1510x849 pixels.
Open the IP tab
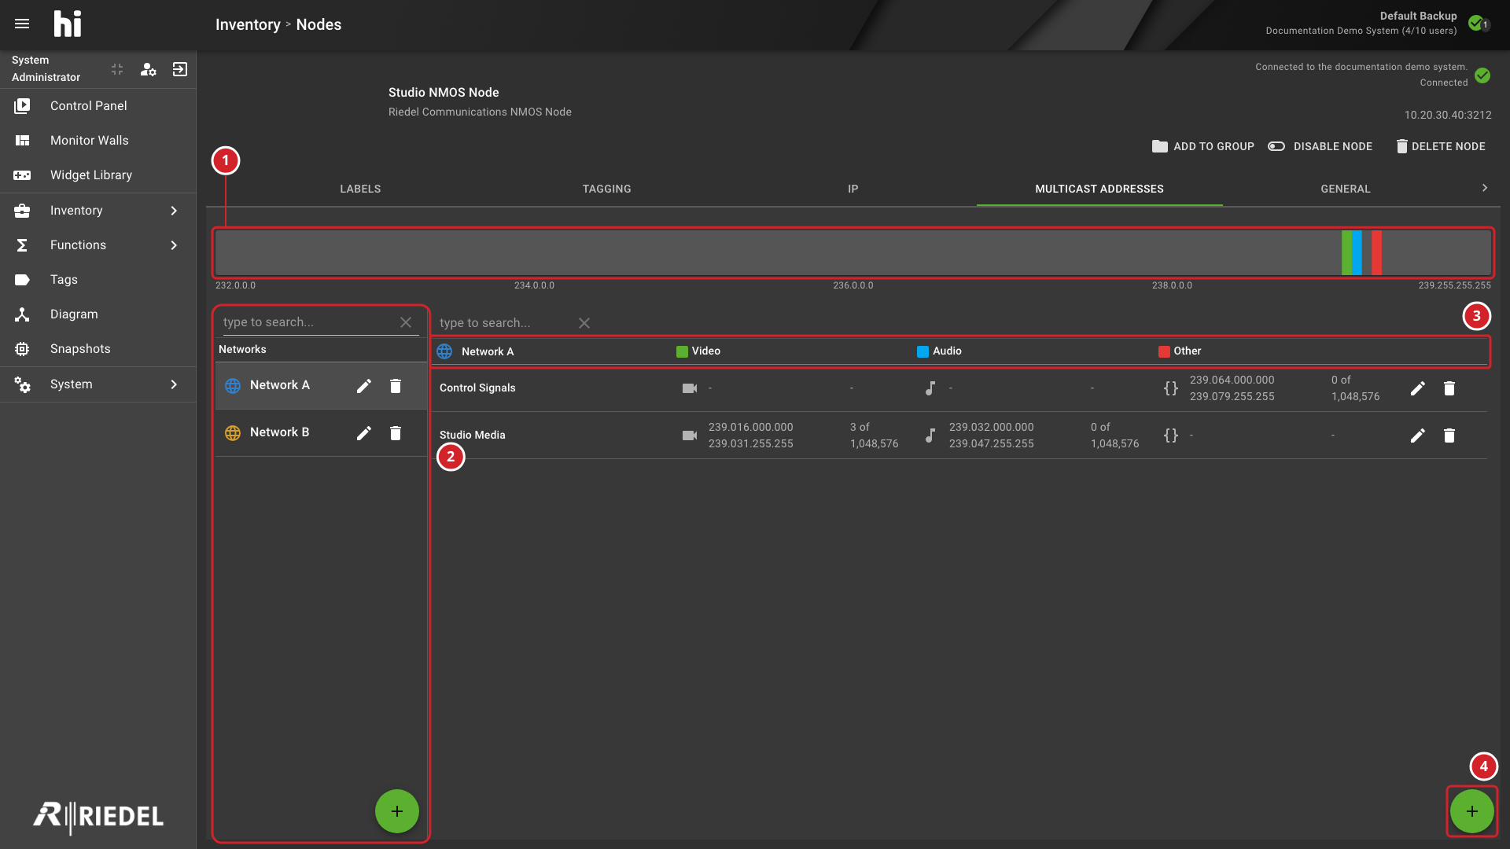(853, 189)
